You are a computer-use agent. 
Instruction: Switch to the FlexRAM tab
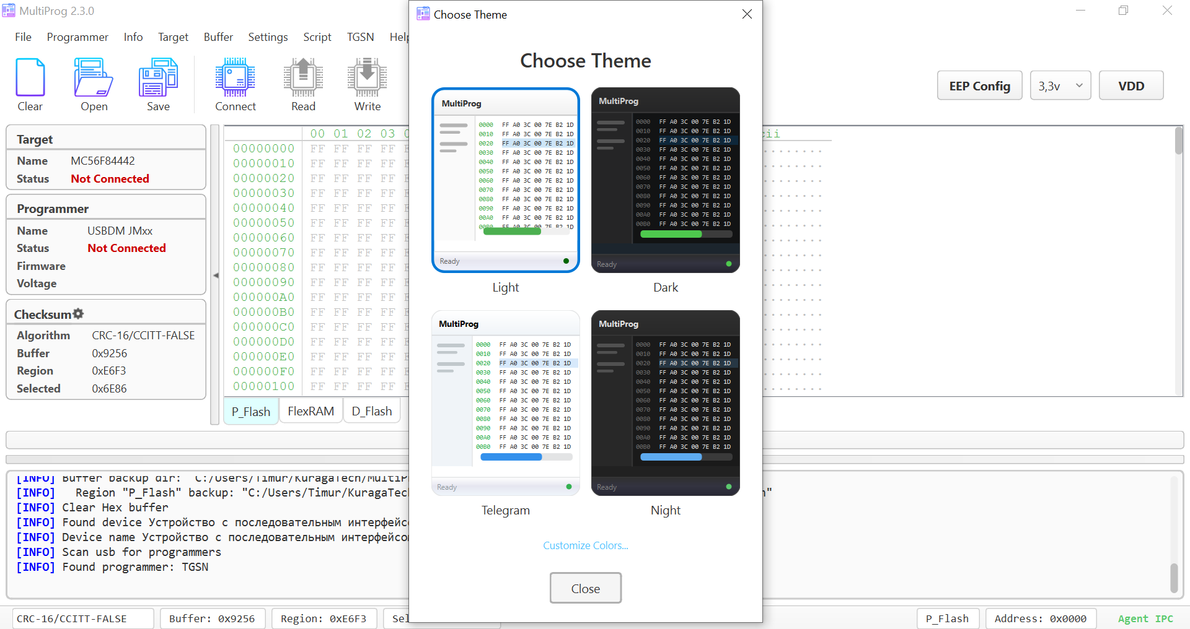click(311, 411)
